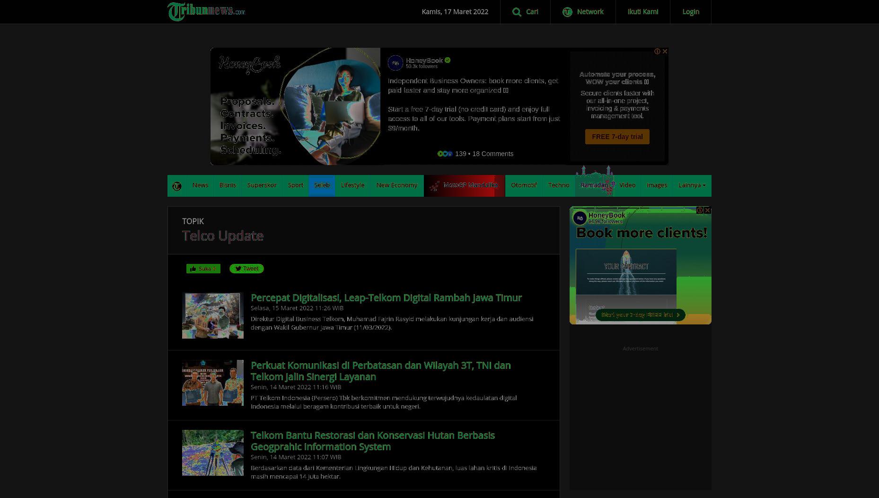This screenshot has width=879, height=498.
Task: Click the Cari search link
Action: 532,12
